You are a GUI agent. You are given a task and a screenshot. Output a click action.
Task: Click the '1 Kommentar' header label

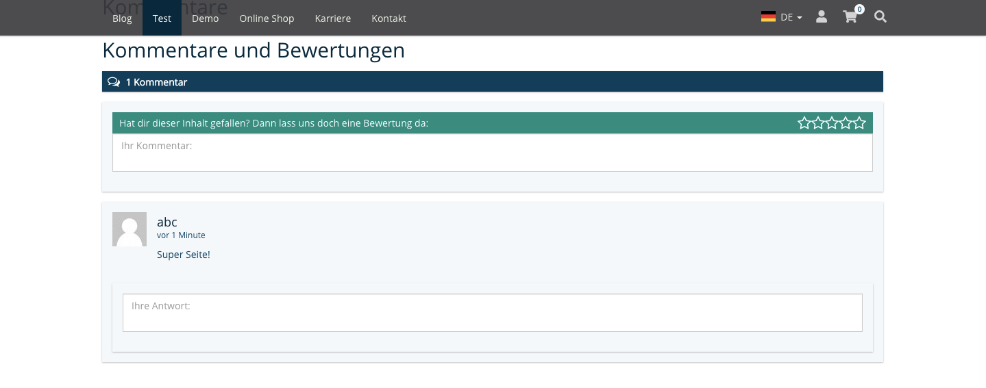pos(156,82)
